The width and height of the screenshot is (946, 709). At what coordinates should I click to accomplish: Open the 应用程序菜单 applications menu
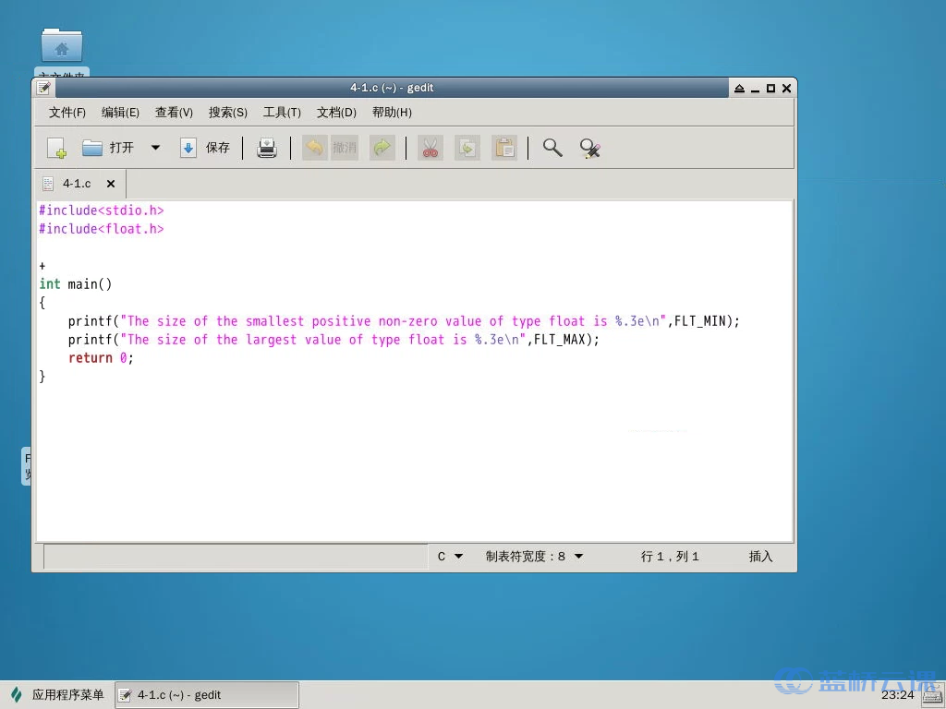tap(57, 695)
